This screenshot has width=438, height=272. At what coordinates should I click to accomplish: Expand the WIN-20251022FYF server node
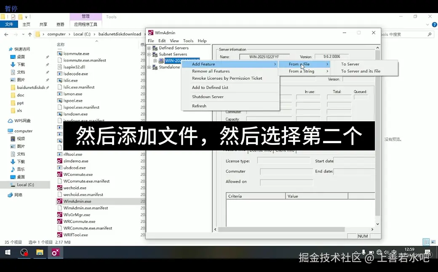coord(155,61)
